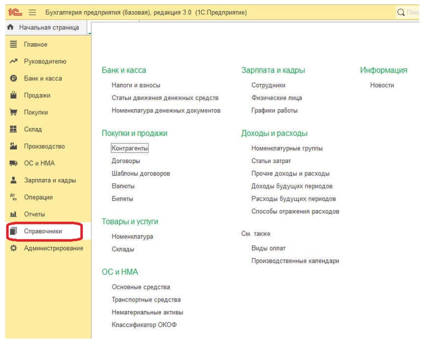This screenshot has height=341, width=424.
Task: Open the Налоги и взносы directory
Action: (136, 85)
